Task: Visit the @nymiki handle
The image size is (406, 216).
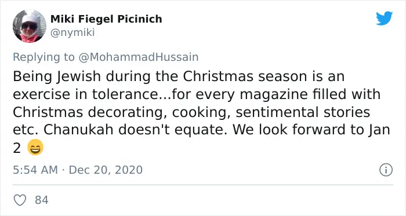Action: [x=72, y=33]
